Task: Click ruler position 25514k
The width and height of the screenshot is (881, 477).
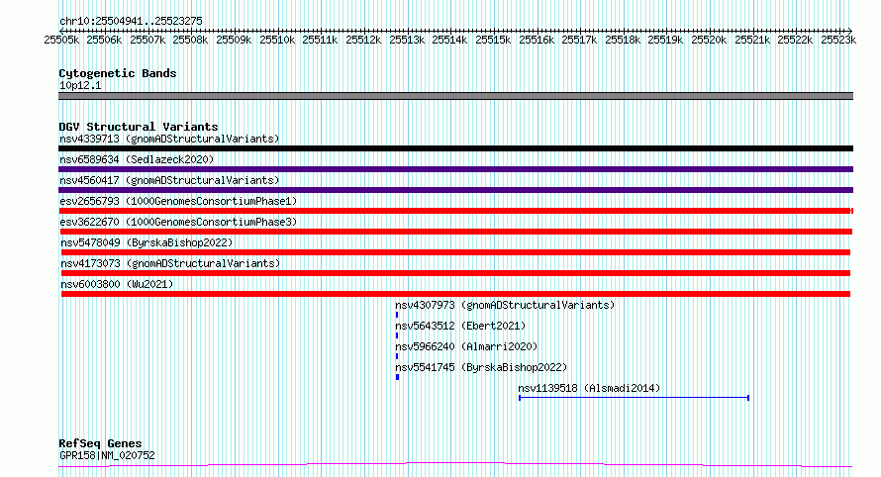Action: tap(449, 40)
